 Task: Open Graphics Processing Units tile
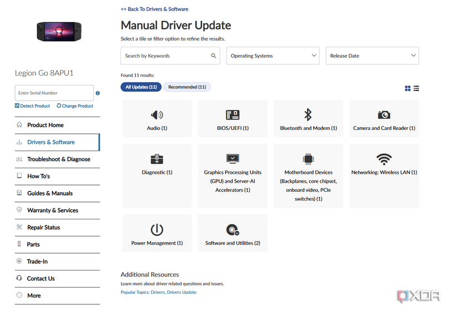point(233,176)
